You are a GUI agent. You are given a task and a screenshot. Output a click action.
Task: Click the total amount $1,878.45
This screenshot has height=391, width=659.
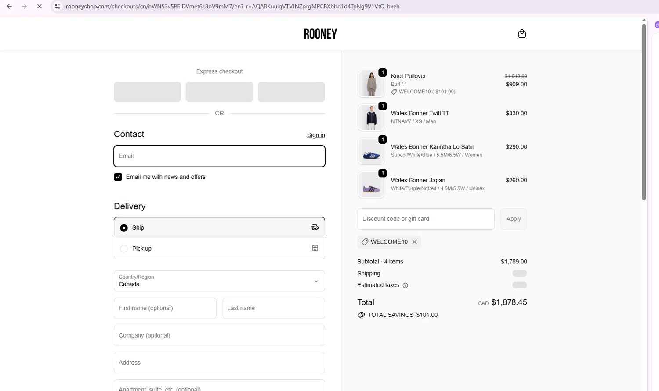point(509,302)
